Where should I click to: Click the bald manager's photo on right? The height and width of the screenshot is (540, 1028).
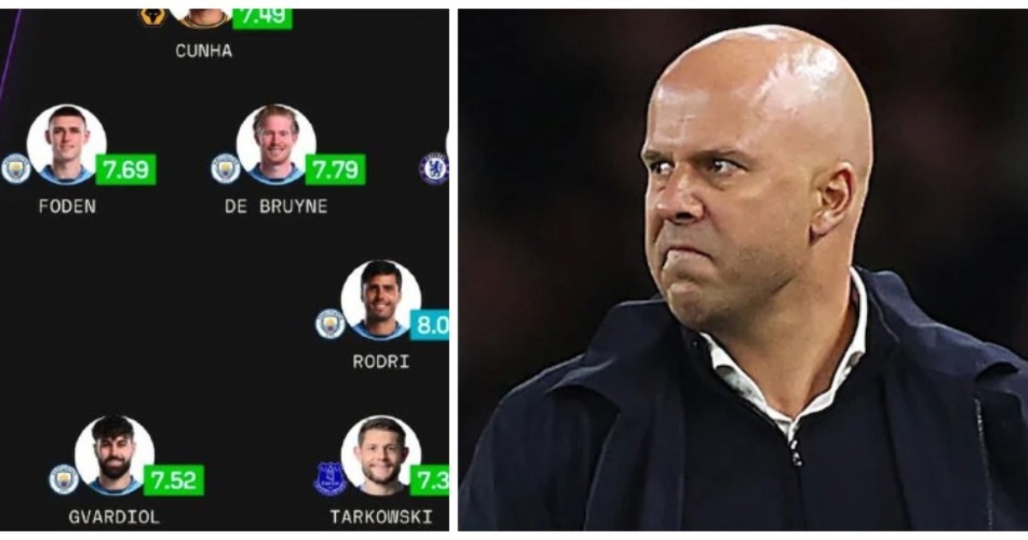point(743,270)
